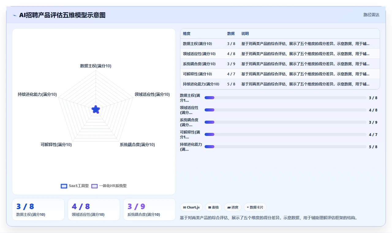Click the 3 / 9 value in the 系统耦合度 table row
Image resolution: width=392 pixels, height=233 pixels.
coord(231,64)
